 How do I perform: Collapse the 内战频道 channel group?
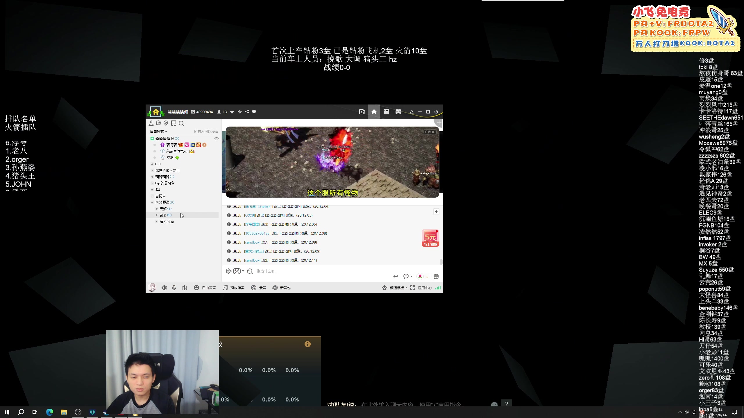(x=152, y=202)
